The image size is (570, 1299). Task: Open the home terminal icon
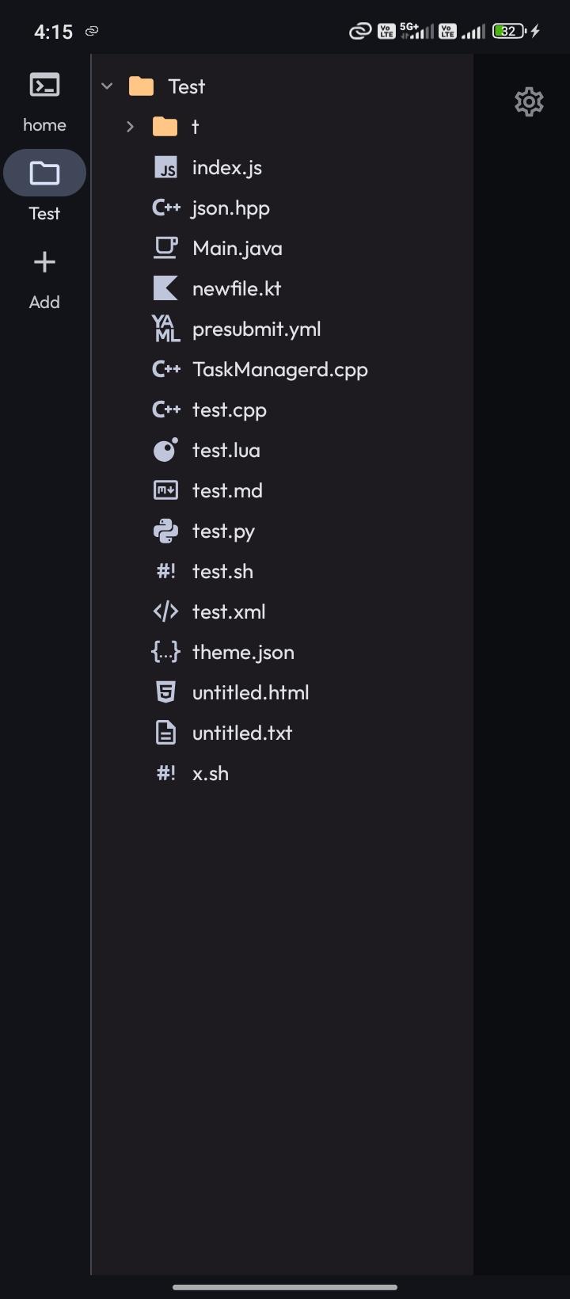[44, 85]
